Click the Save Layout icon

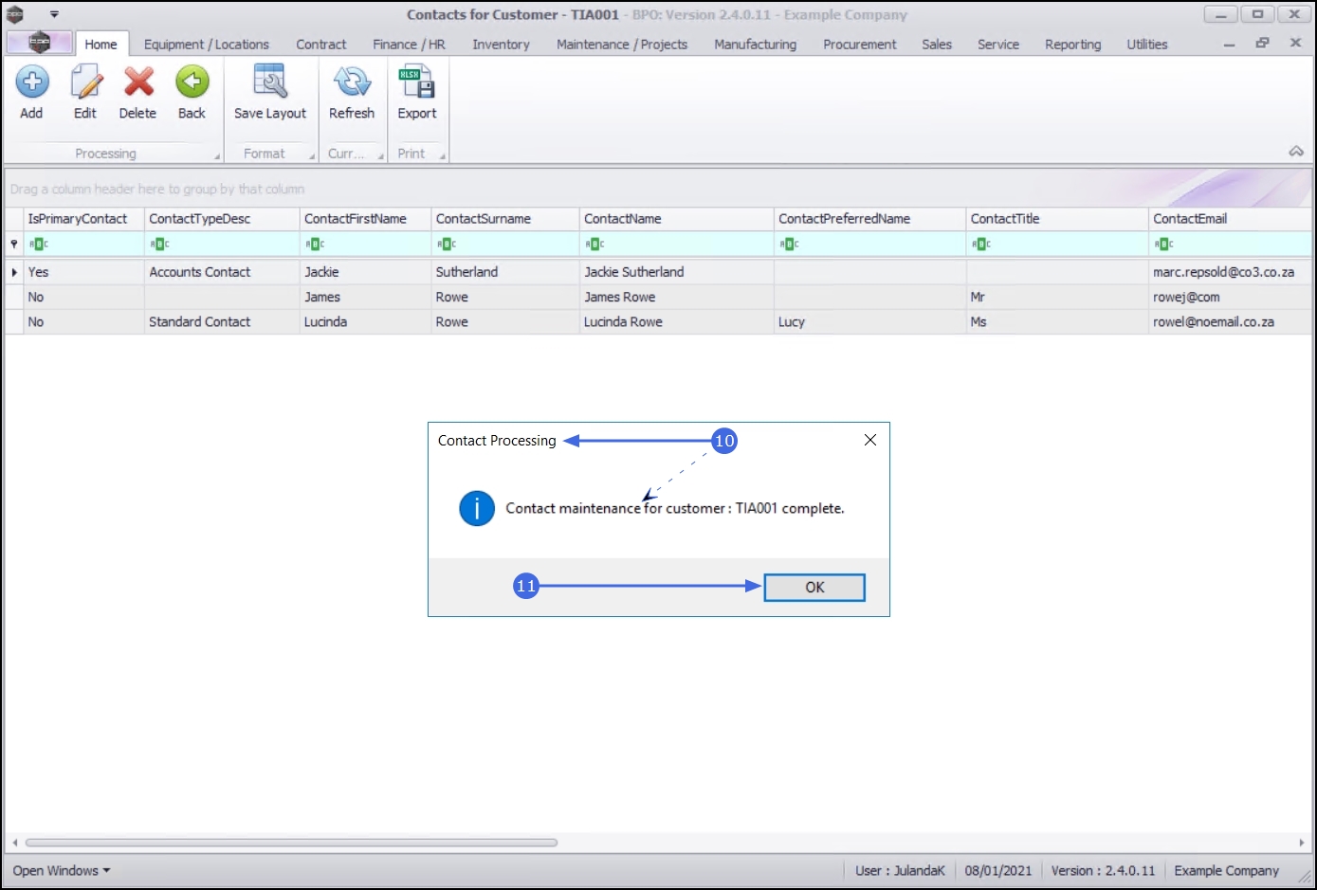[270, 82]
